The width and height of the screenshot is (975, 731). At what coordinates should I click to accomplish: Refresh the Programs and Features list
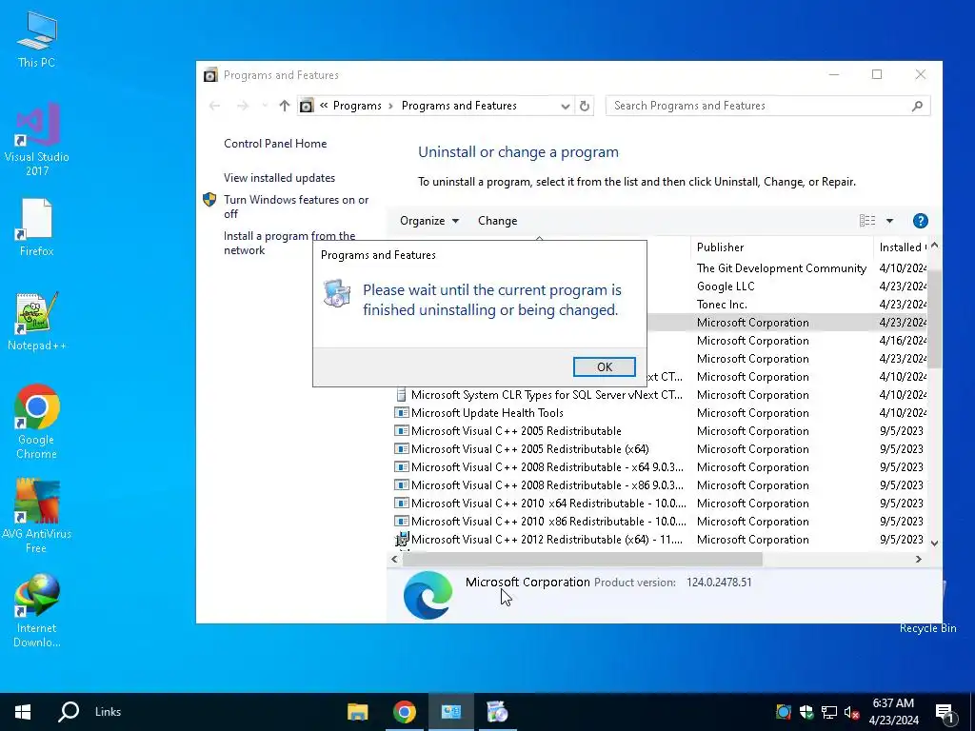585,106
